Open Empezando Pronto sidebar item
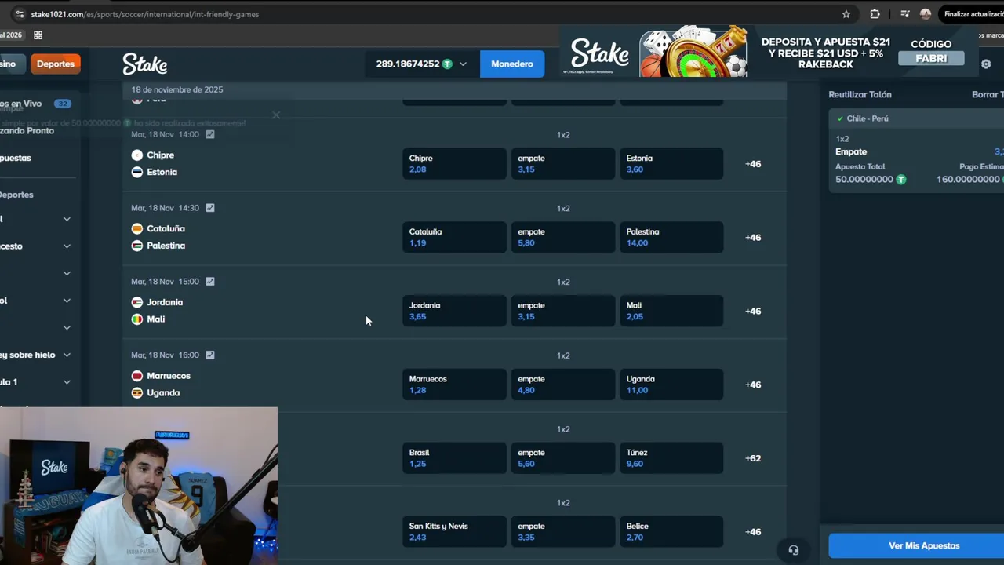The image size is (1004, 565). coord(27,130)
